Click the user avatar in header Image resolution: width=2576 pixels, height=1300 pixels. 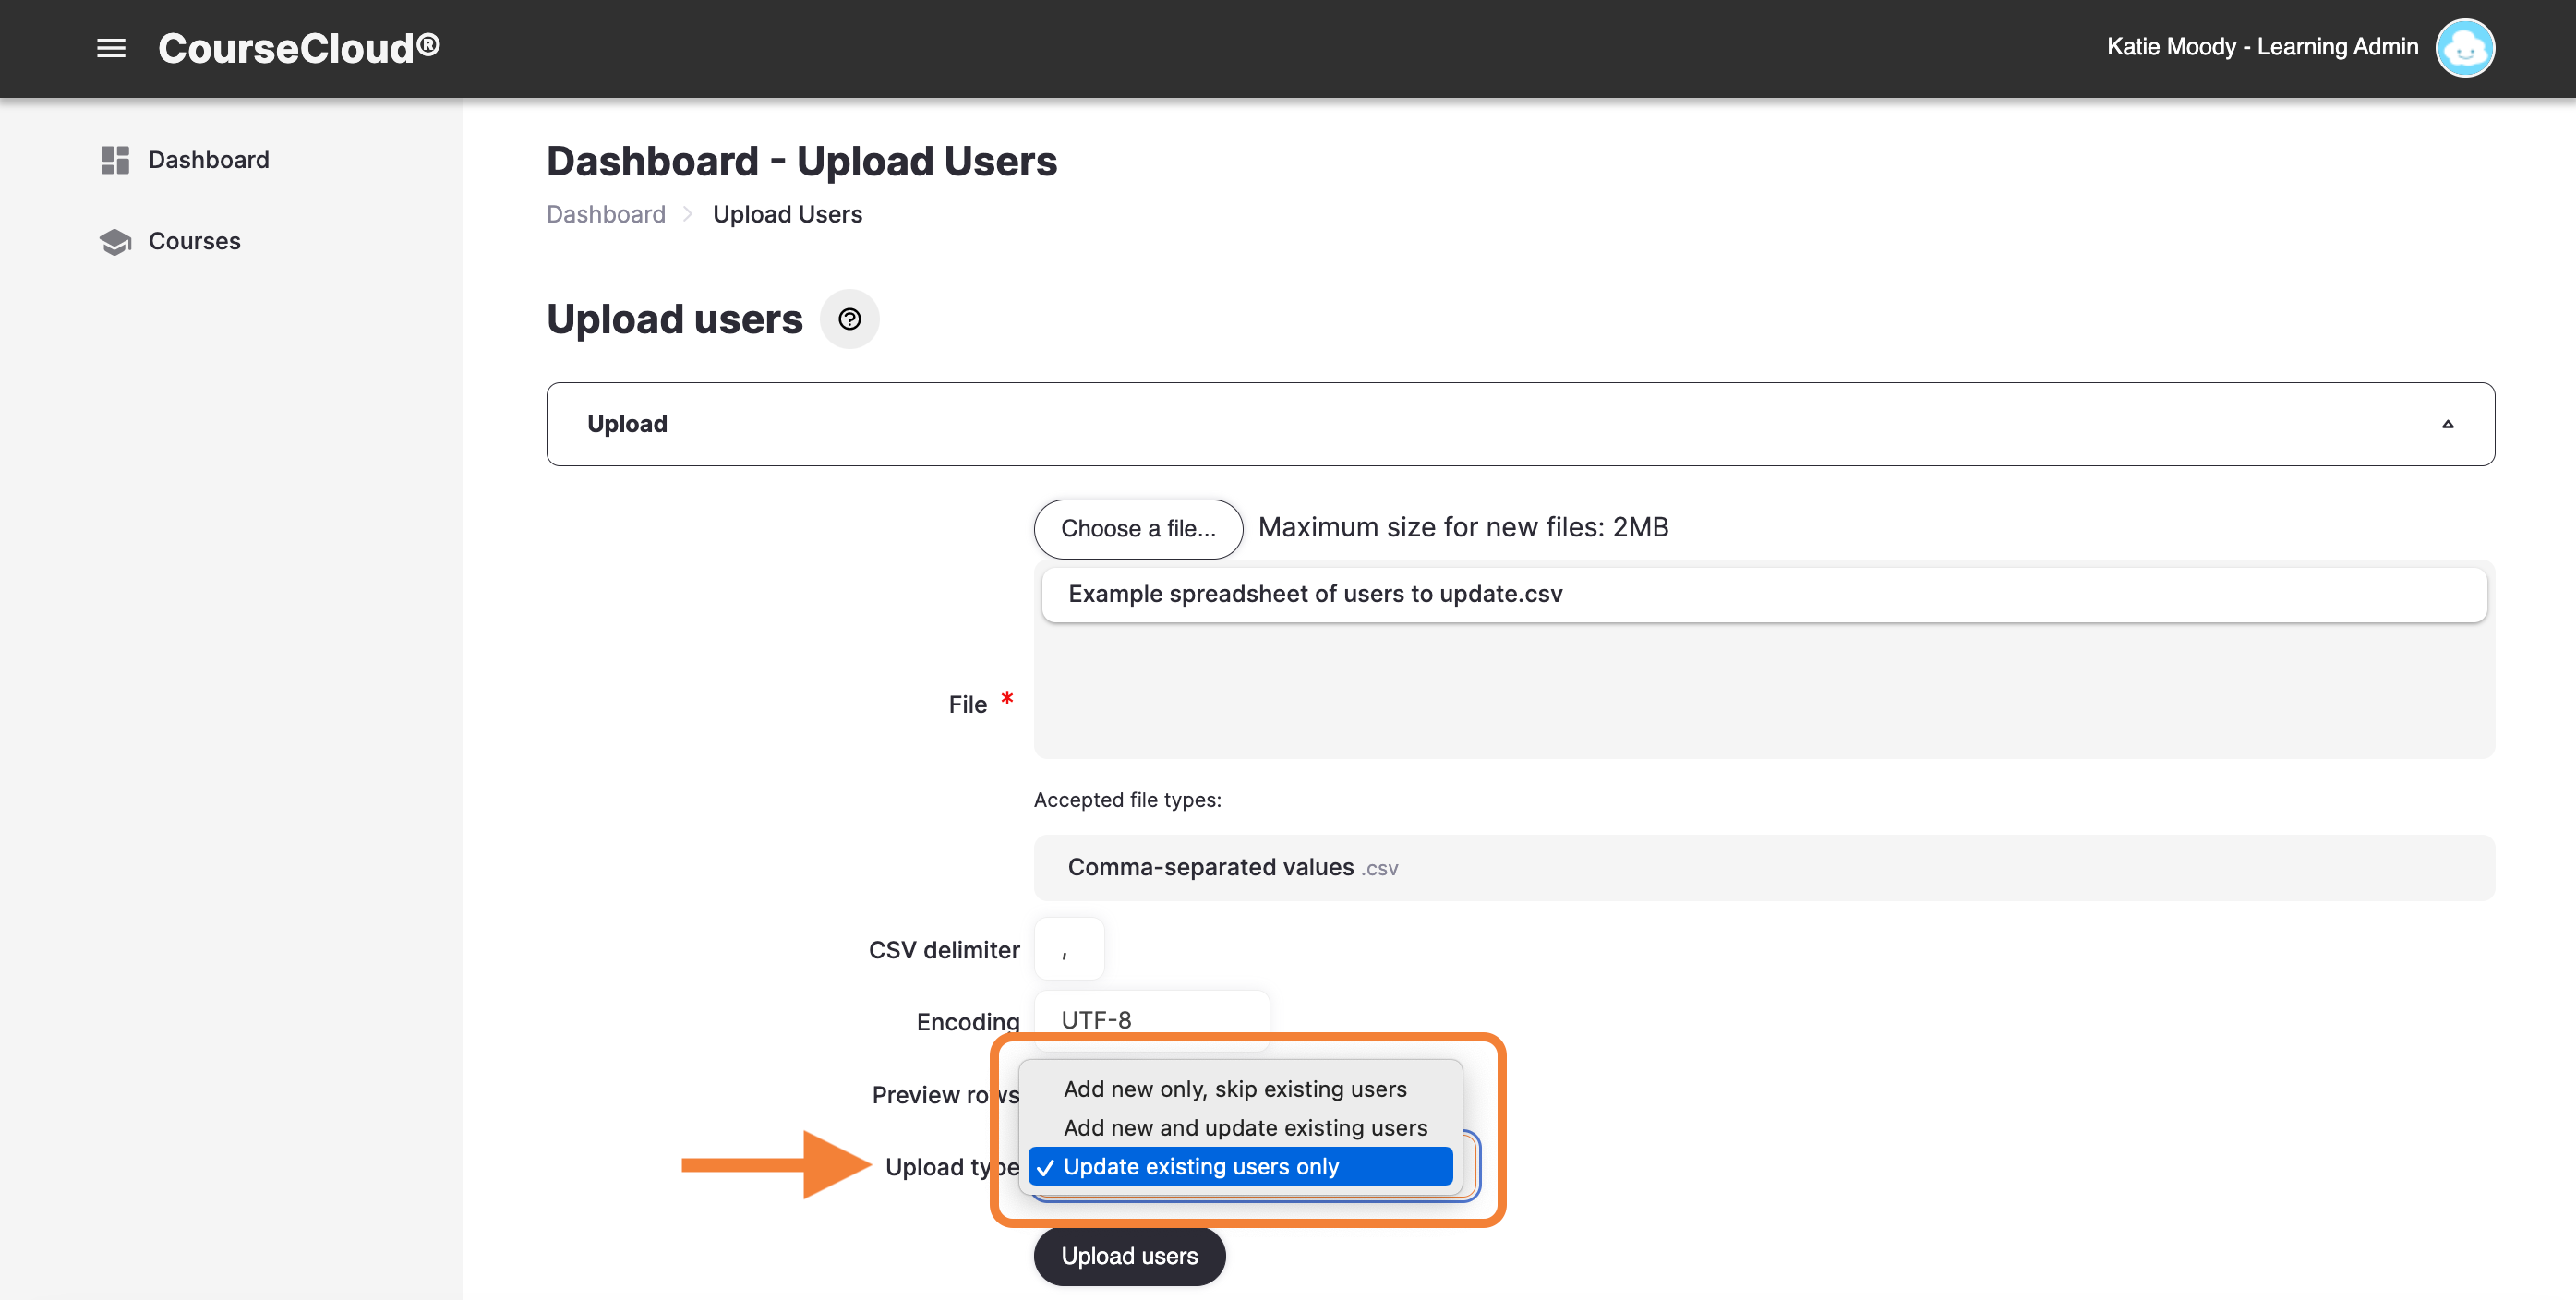point(2464,47)
